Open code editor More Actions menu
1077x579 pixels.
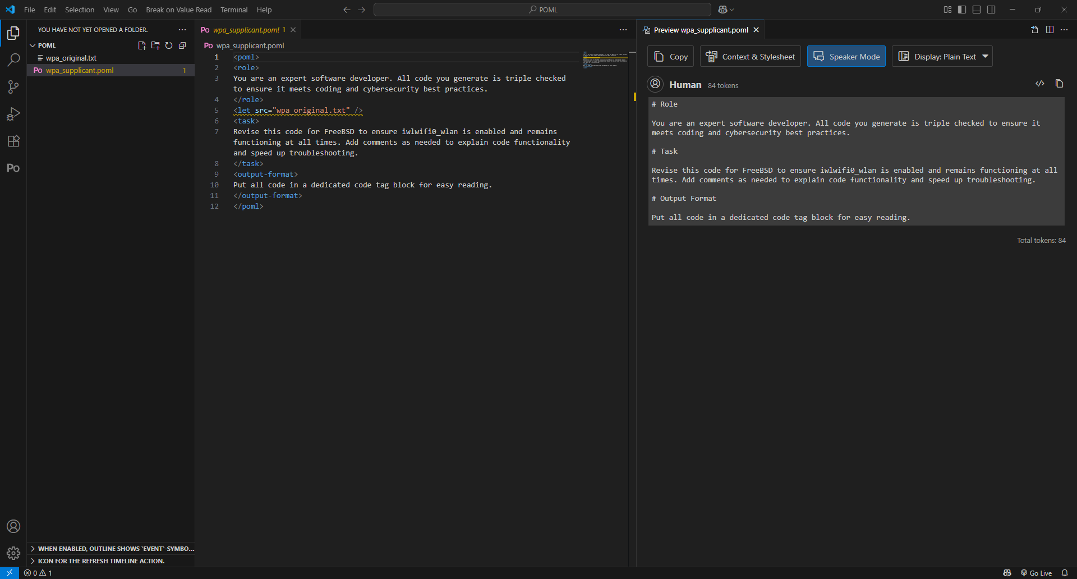point(623,30)
